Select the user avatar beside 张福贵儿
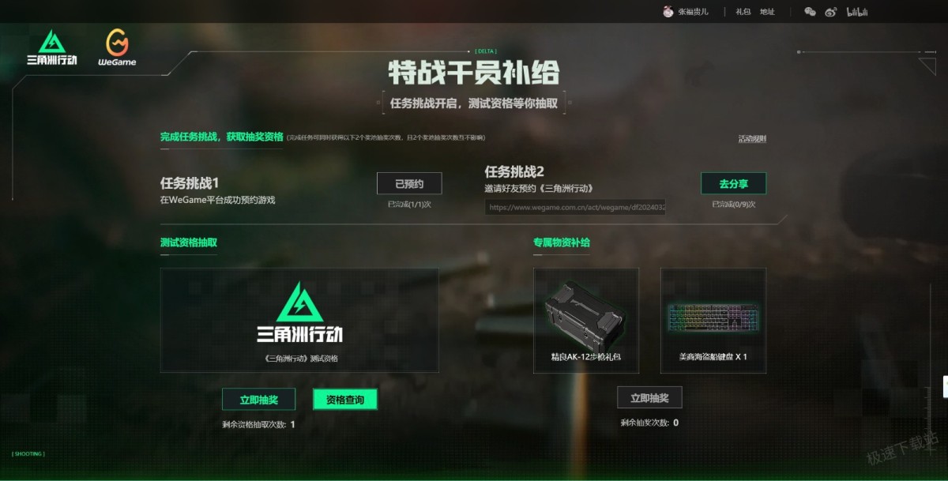 pyautogui.click(x=668, y=12)
